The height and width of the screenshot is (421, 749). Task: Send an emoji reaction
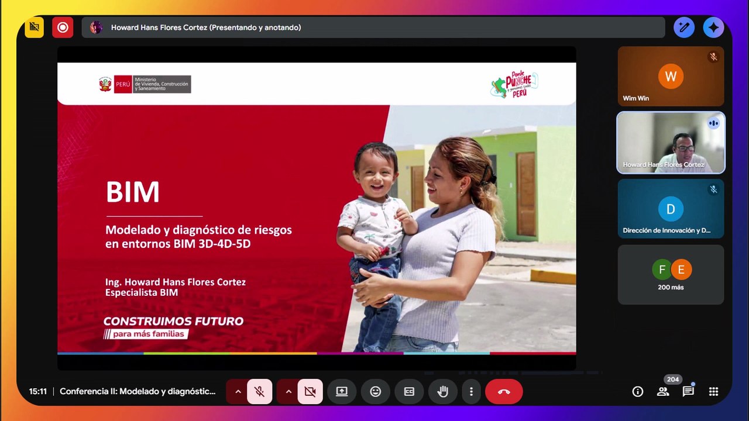coord(376,392)
